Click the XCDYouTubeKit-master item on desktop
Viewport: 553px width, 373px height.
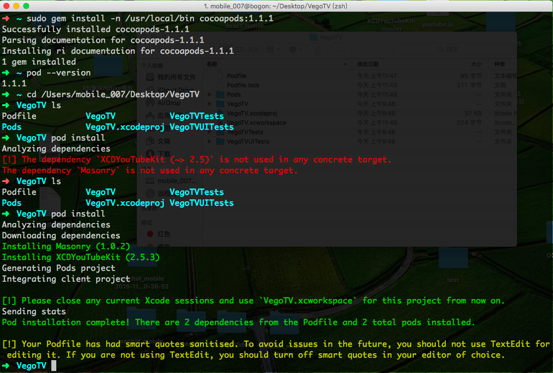coord(392,25)
